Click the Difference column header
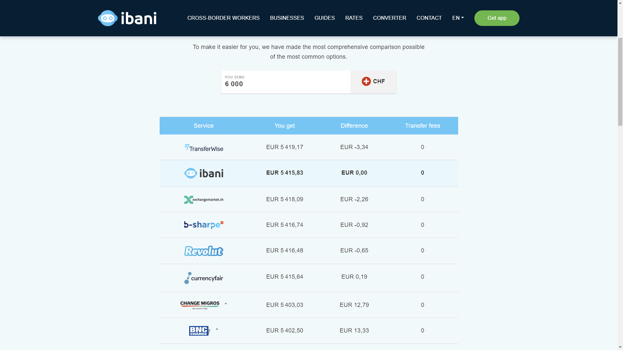Viewport: 623px width, 350px height. click(354, 126)
